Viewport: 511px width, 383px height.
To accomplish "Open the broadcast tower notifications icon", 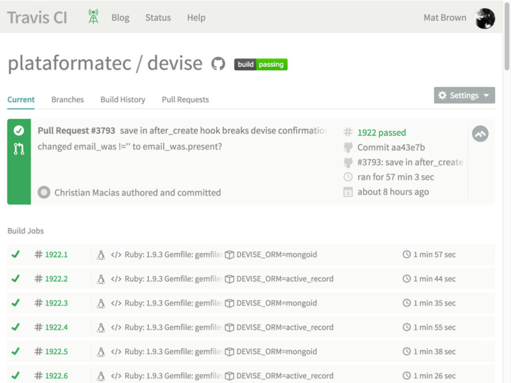I will coord(93,16).
